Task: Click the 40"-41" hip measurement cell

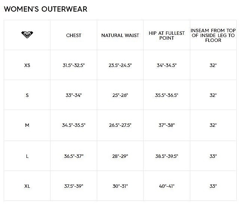Action: point(166,186)
